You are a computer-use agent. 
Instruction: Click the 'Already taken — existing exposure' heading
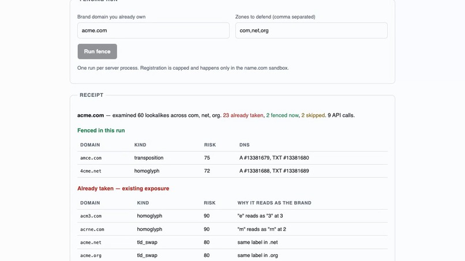tap(123, 188)
